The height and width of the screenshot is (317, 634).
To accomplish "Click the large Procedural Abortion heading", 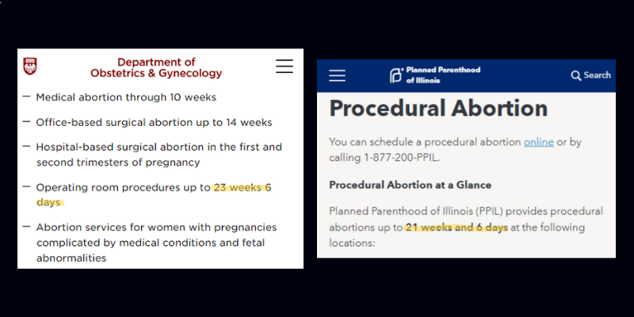I will (x=438, y=109).
